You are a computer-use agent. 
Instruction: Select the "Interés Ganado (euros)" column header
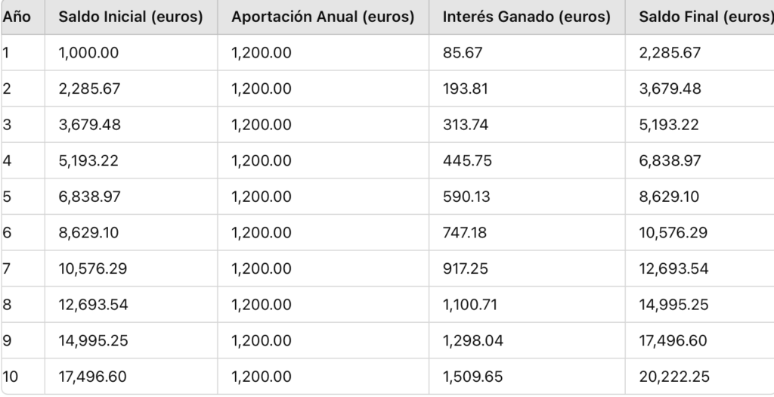point(527,17)
